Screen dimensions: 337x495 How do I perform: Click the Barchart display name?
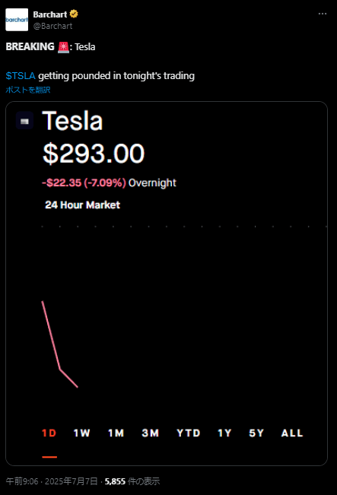50,14
